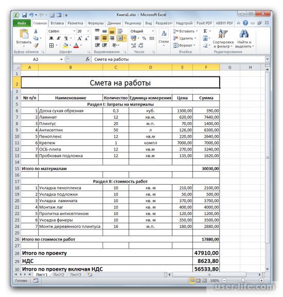Open Шрифт group dialog launcher
This screenshot has width=283, height=297.
[x=89, y=52]
